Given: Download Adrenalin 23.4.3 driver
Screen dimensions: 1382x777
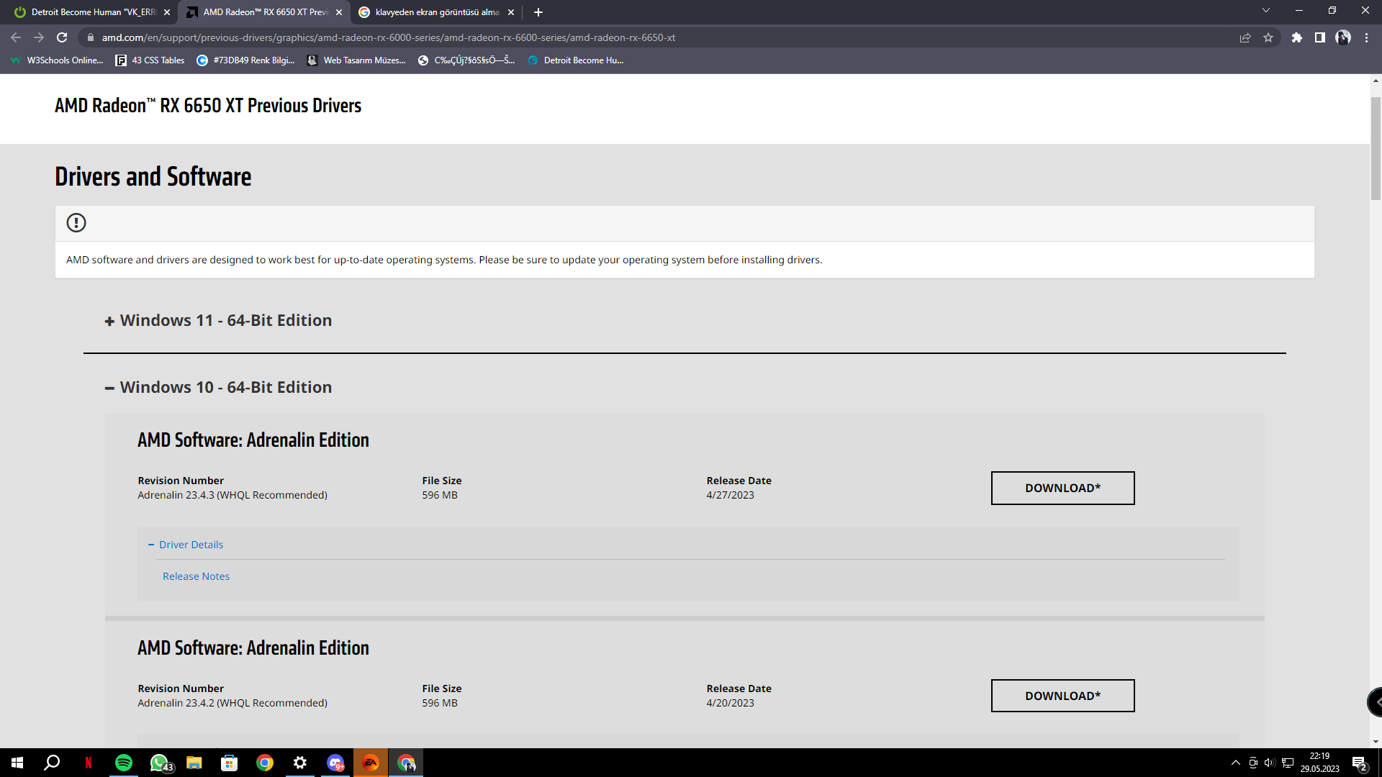Looking at the screenshot, I should coord(1062,488).
